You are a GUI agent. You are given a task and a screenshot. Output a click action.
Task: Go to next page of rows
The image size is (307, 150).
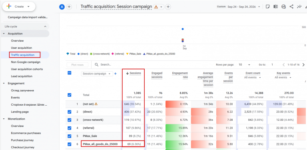coord(303,65)
